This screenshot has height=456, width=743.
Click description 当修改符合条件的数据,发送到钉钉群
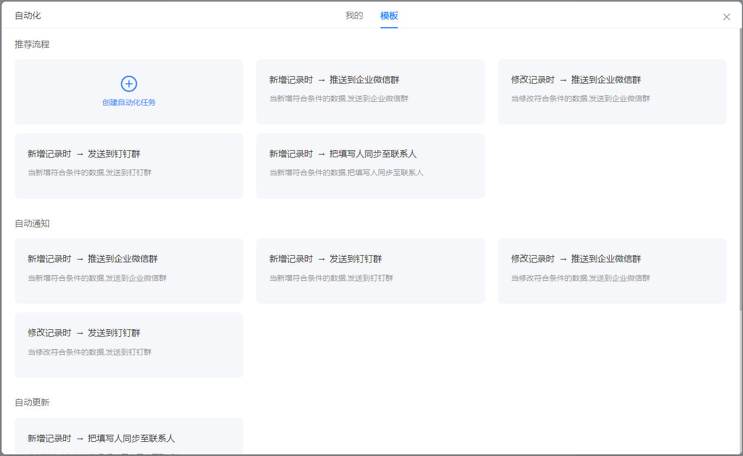click(90, 352)
